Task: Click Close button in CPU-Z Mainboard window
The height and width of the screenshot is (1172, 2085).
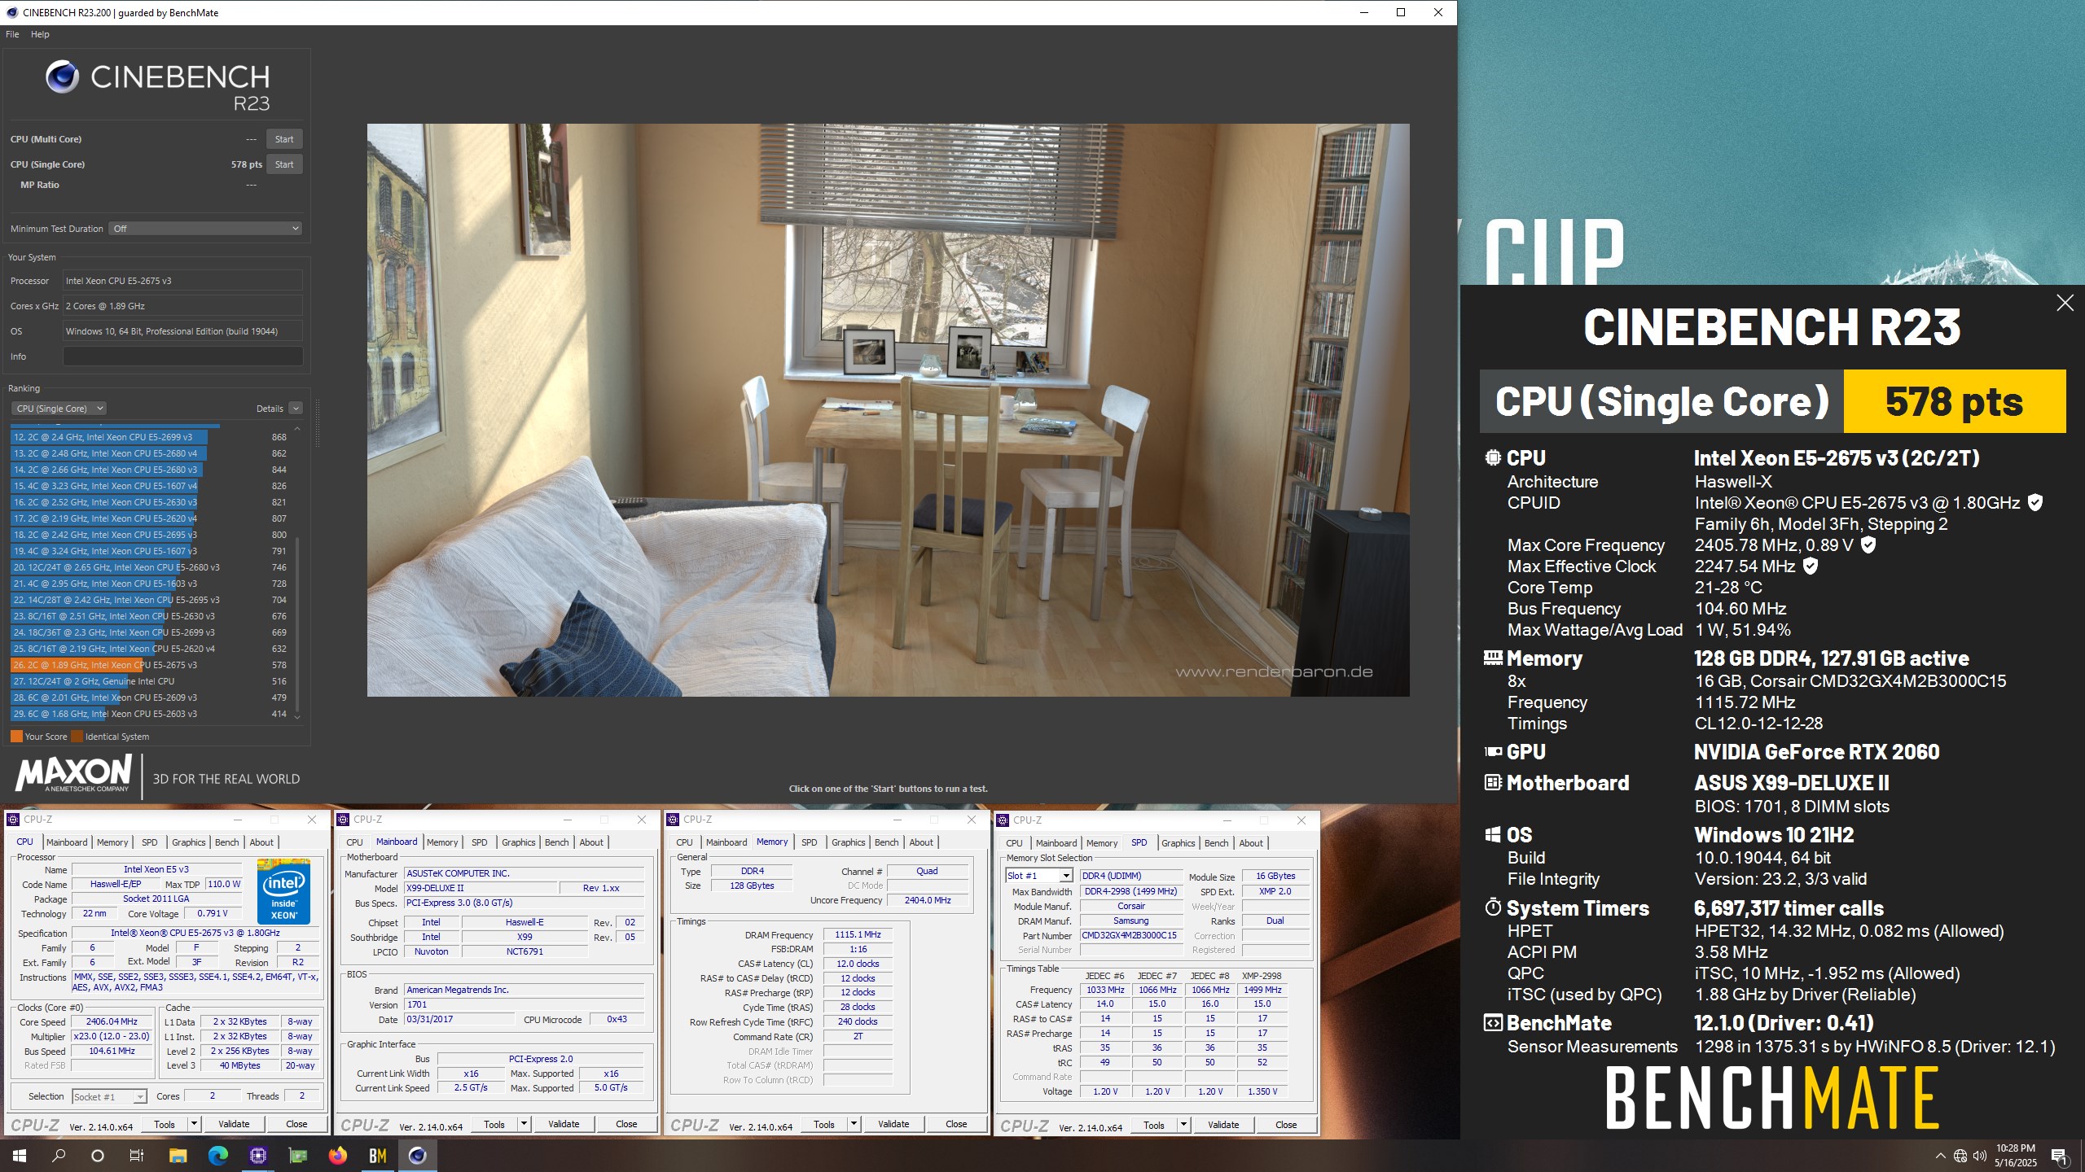Action: tap(626, 1124)
